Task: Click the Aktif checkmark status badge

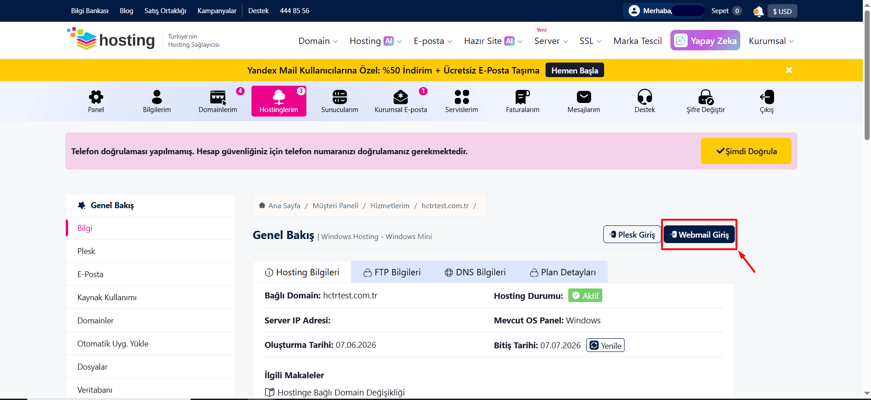Action: click(x=585, y=296)
